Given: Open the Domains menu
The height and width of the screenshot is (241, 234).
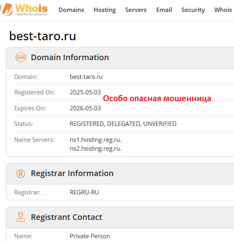Looking at the screenshot, I should [71, 10].
